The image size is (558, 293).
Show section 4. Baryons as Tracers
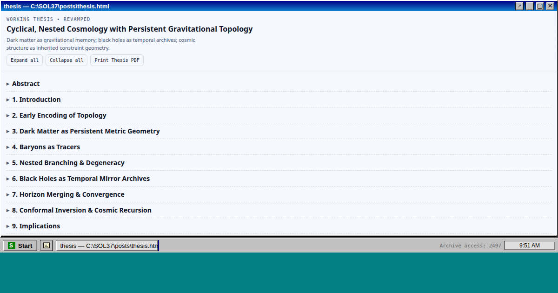click(x=46, y=147)
